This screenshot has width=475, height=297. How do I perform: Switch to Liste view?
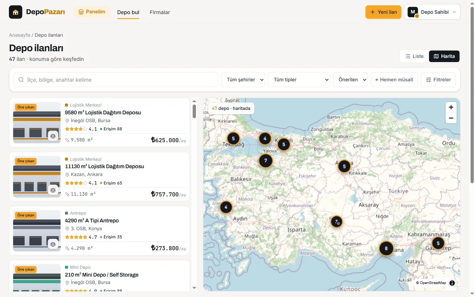(x=414, y=56)
